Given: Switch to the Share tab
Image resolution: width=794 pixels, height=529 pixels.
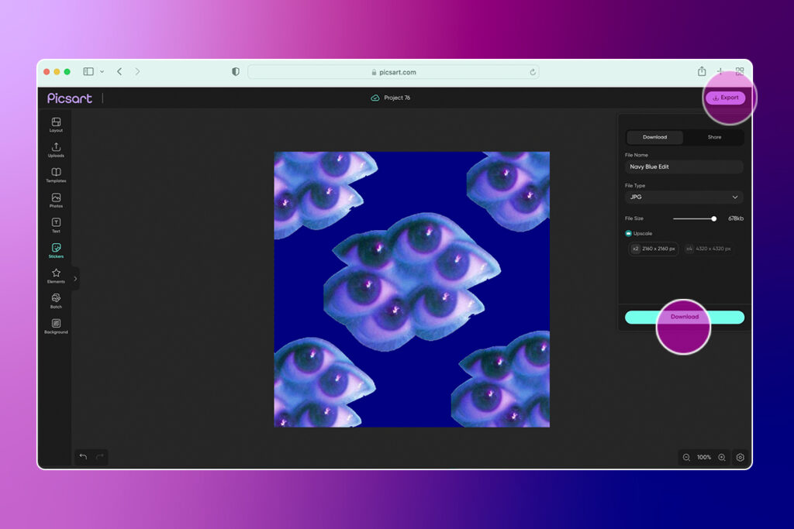Looking at the screenshot, I should click(x=714, y=137).
